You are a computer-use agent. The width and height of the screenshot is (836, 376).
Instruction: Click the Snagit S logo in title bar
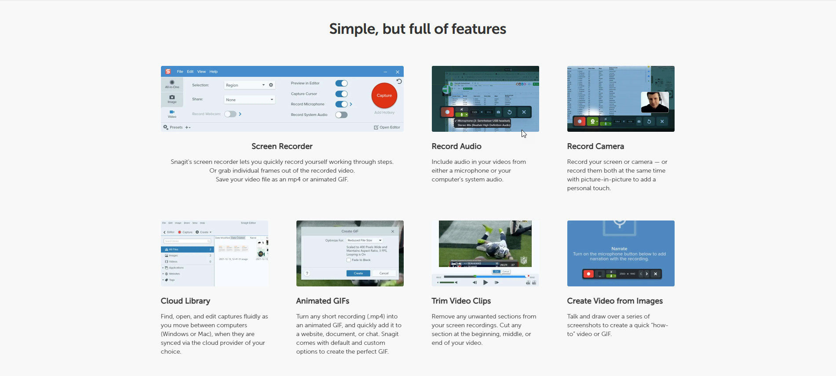pyautogui.click(x=168, y=72)
